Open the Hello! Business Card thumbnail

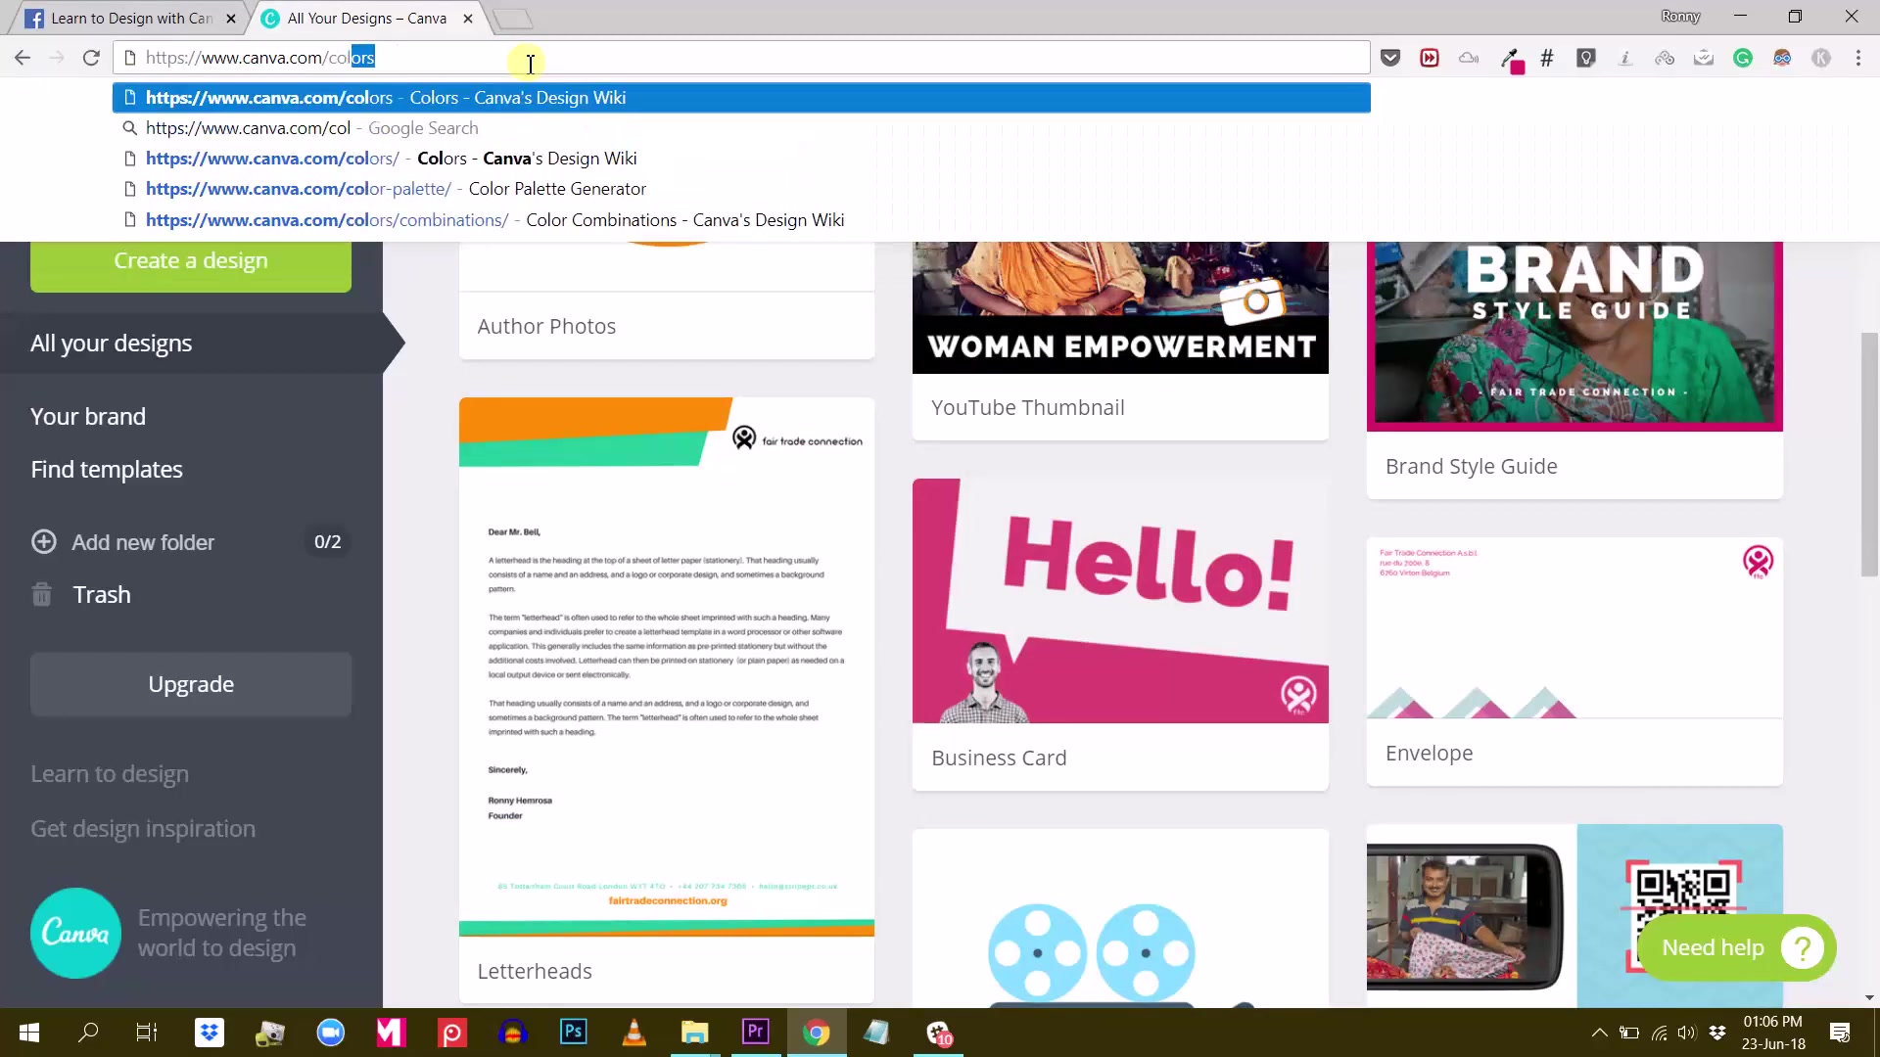1120,601
